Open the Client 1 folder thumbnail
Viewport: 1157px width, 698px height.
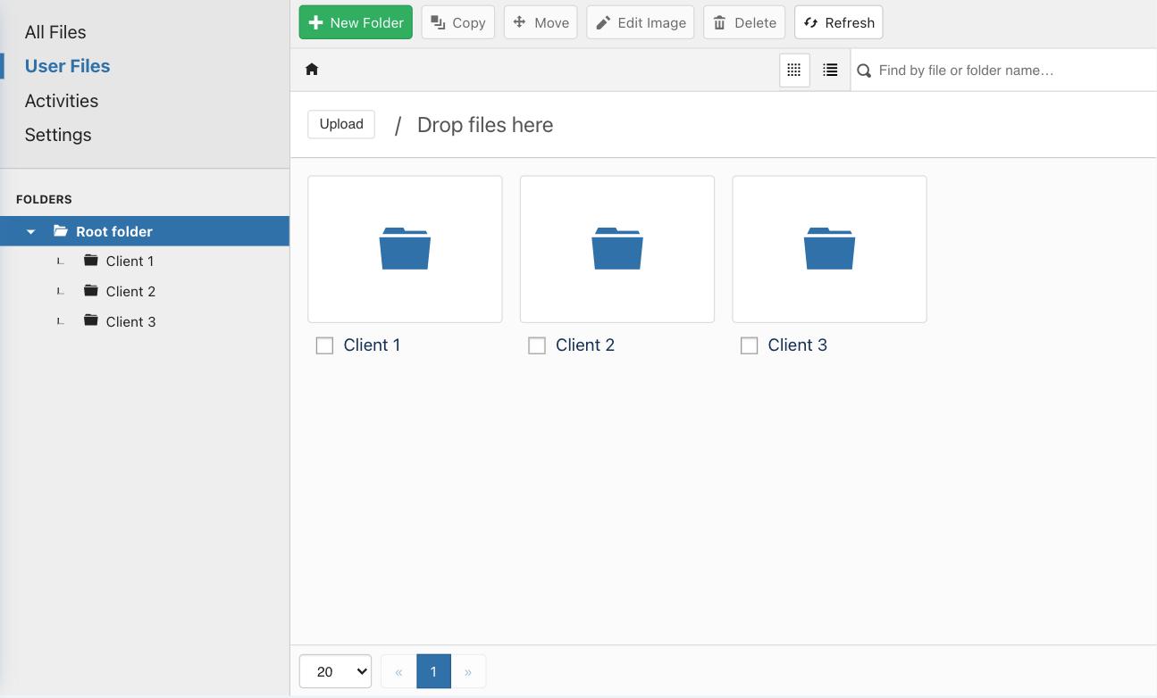(405, 249)
